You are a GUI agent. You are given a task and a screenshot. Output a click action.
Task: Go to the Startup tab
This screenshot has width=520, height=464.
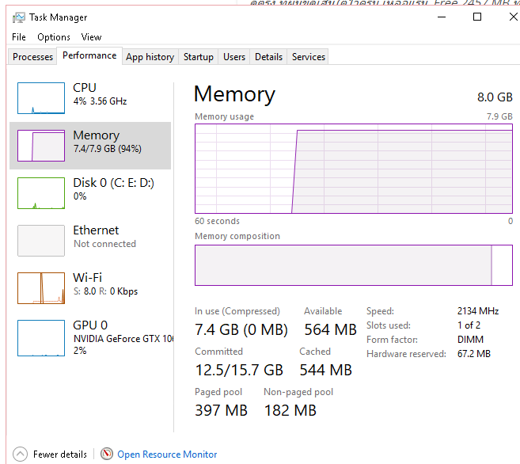click(x=198, y=56)
